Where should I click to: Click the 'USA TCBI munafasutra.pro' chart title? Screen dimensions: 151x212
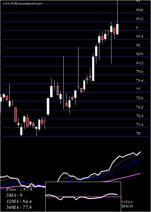(x=23, y=4)
